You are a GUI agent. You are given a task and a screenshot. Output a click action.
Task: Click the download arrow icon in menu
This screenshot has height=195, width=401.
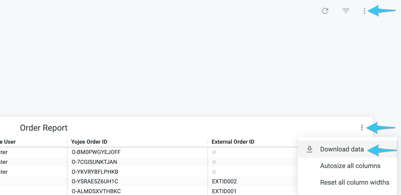click(309, 149)
